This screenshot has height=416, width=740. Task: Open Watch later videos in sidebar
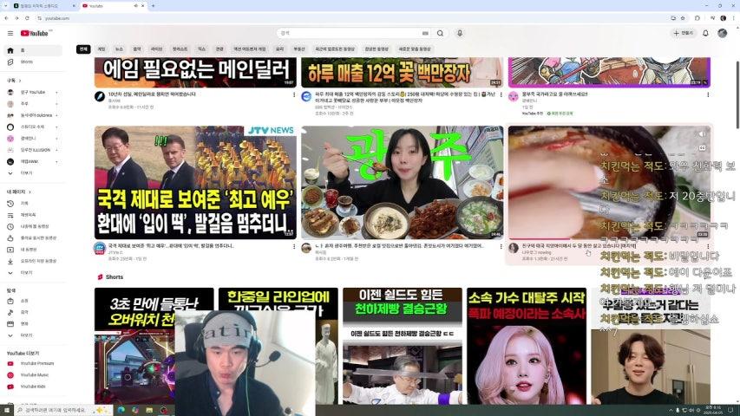point(33,226)
